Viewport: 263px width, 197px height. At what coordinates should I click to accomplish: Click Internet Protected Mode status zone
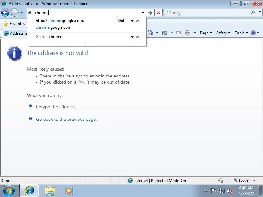[157, 180]
